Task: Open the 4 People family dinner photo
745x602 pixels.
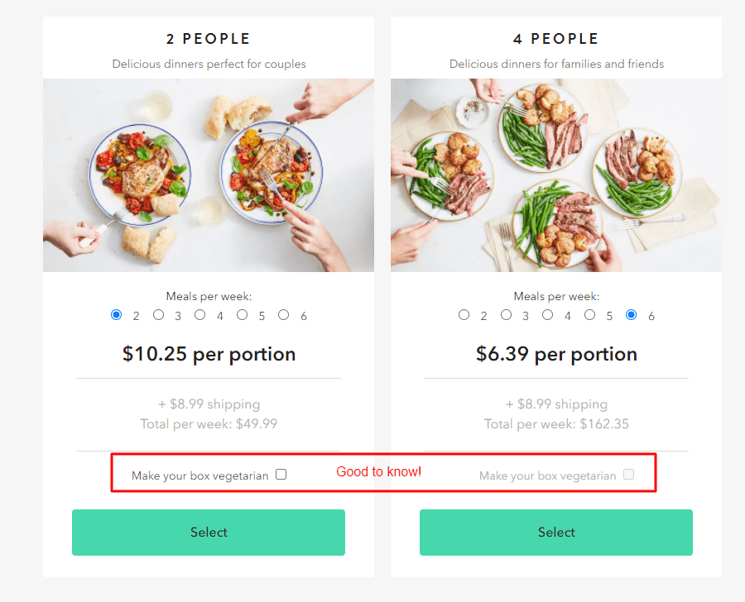Action: (x=556, y=175)
